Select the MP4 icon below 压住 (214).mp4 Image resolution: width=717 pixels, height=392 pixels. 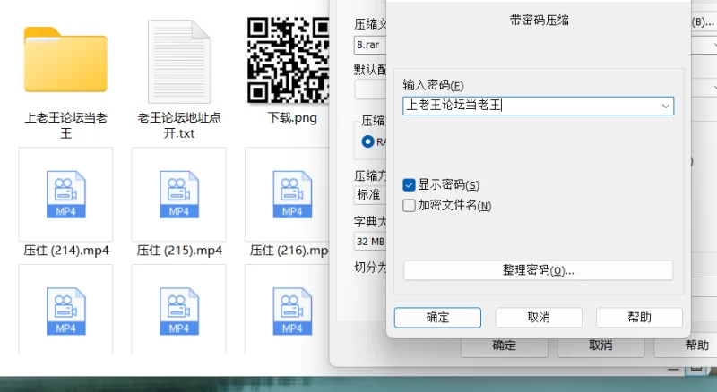pos(65,311)
